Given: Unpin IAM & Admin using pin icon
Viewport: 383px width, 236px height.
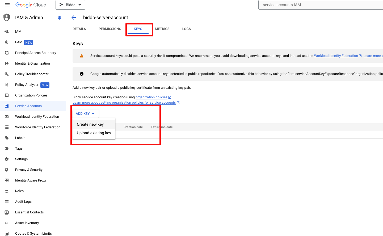Looking at the screenshot, I should tap(60, 18).
